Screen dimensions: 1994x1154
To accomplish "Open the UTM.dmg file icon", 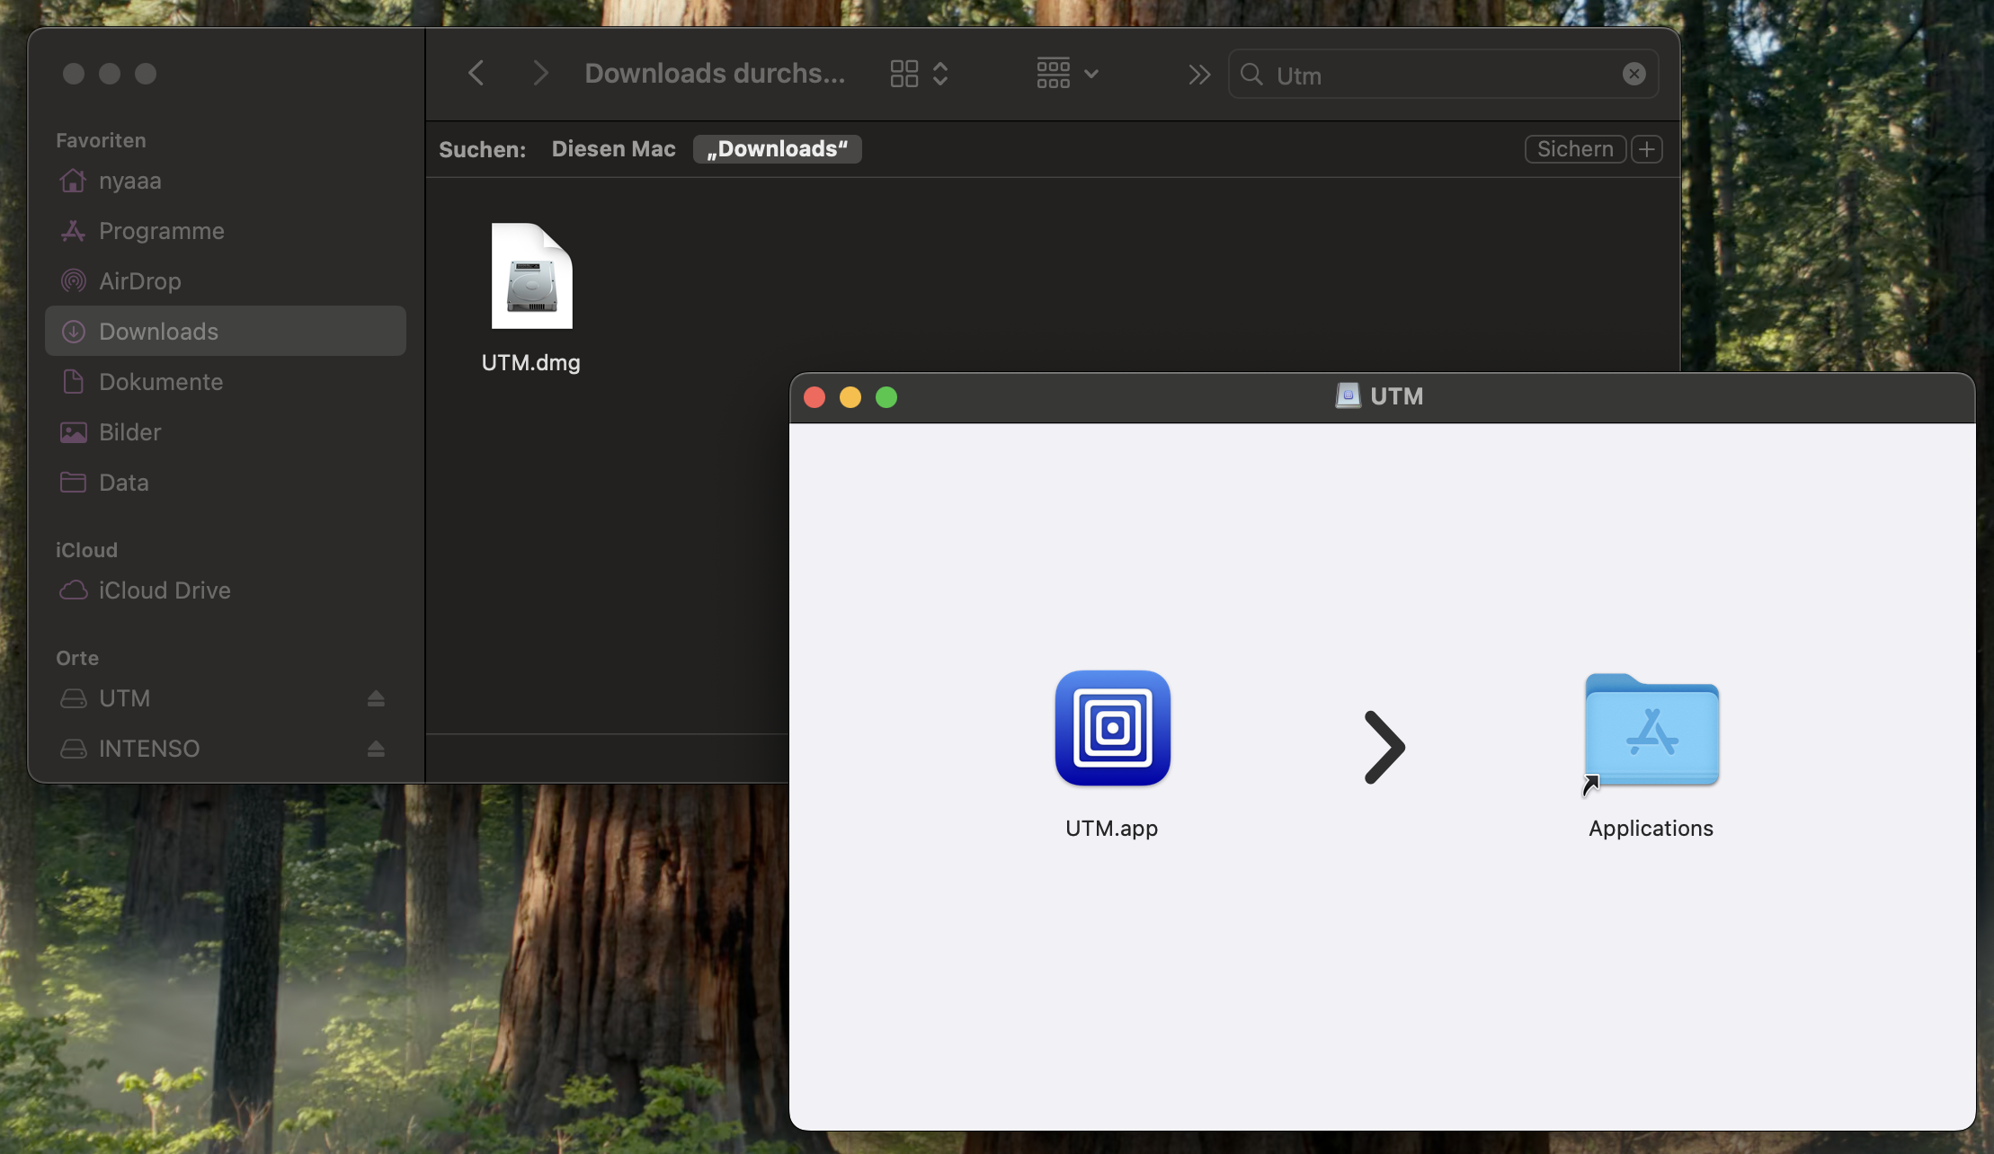I will pyautogui.click(x=531, y=276).
